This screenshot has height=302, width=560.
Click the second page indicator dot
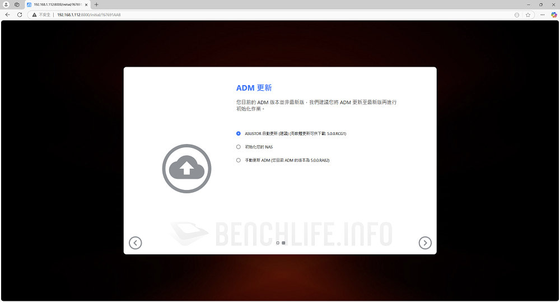(283, 243)
